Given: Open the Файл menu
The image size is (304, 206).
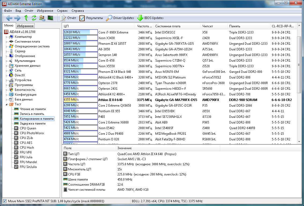Looking at the screenshot, I should pos(8,11).
